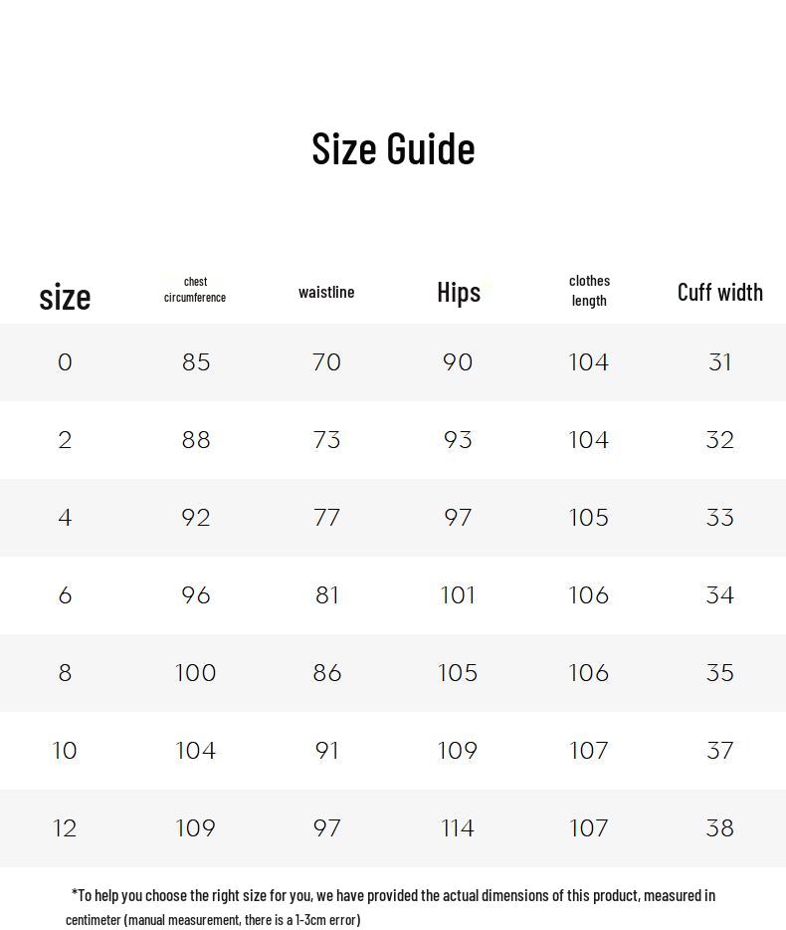The image size is (786, 930).
Task: Click hips value 114 for size 12
Action: (458, 828)
